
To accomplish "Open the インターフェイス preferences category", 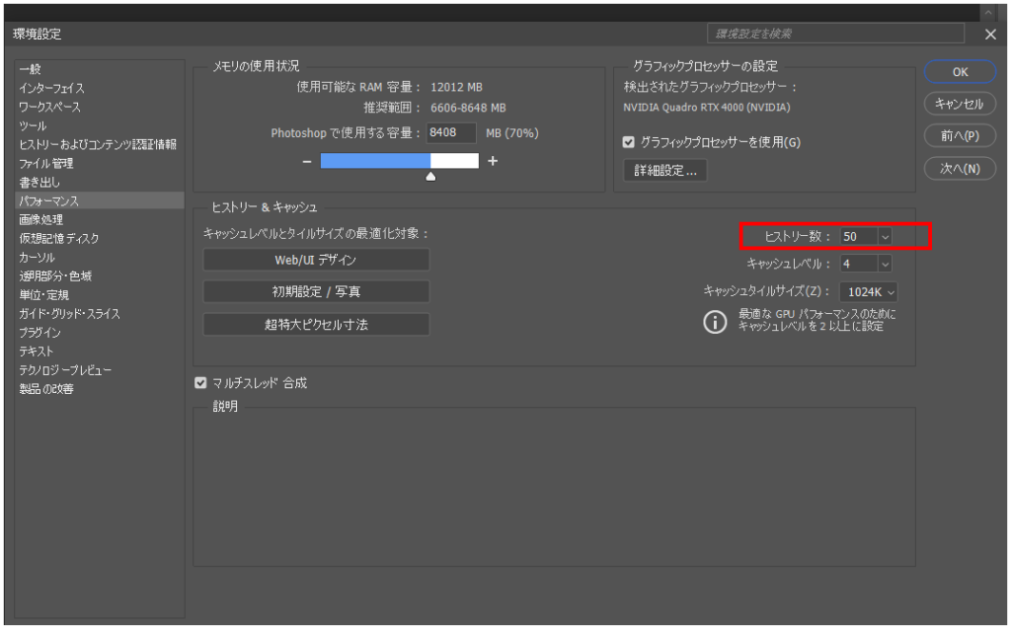I will 51,88.
